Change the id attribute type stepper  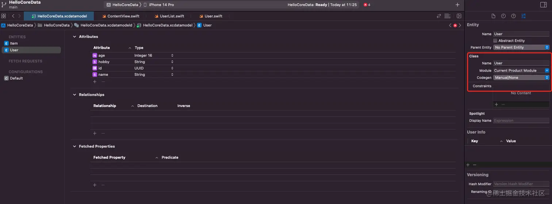tap(172, 68)
